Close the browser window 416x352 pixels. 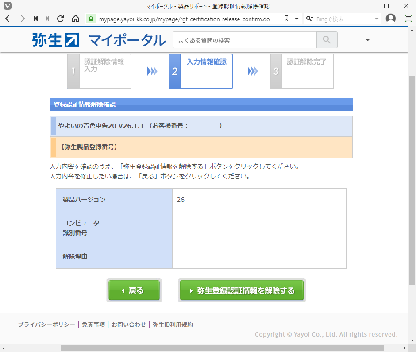click(406, 6)
